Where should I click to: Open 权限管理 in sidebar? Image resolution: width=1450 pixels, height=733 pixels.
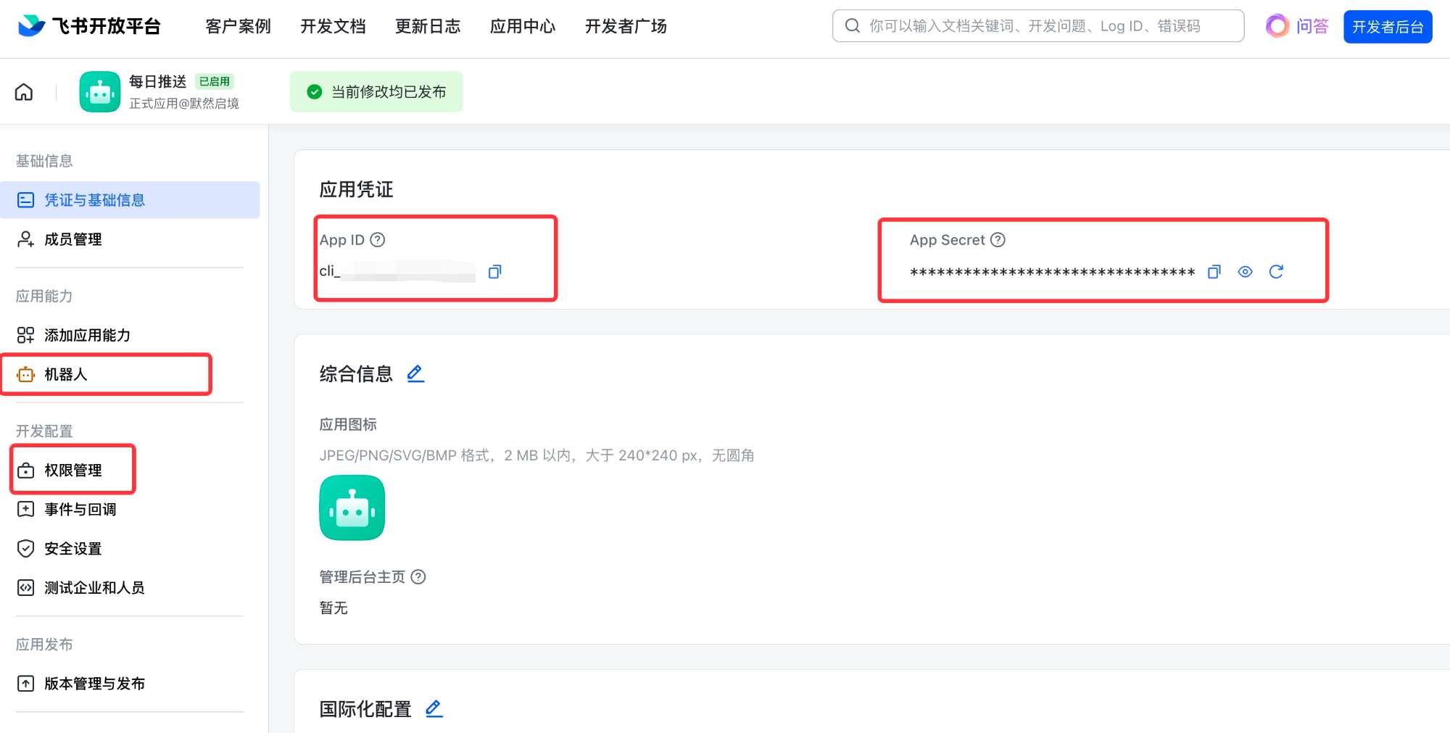(73, 471)
